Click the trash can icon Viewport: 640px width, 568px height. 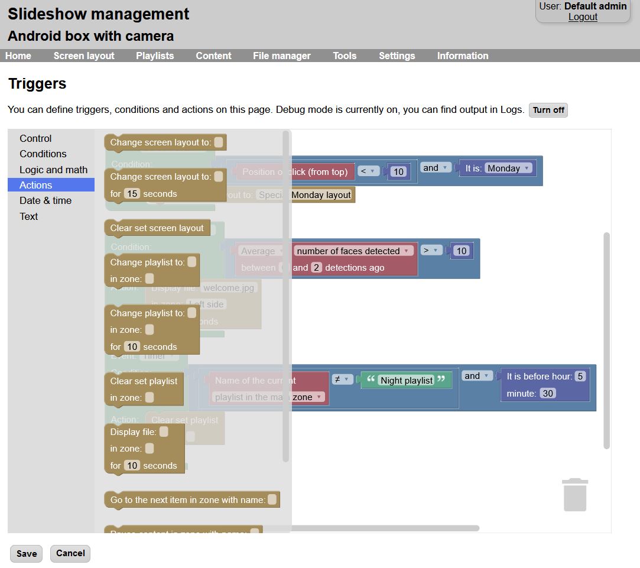point(575,495)
